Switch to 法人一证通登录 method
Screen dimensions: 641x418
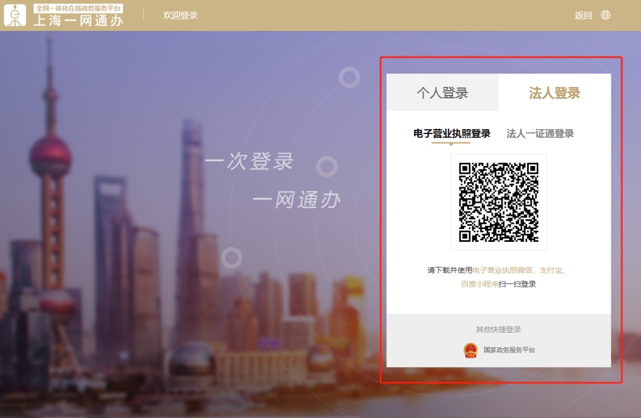[x=540, y=134]
